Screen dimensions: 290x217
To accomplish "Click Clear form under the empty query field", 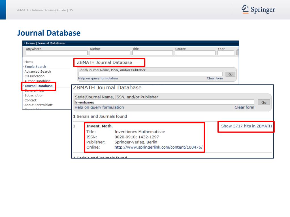I will (x=215, y=78).
